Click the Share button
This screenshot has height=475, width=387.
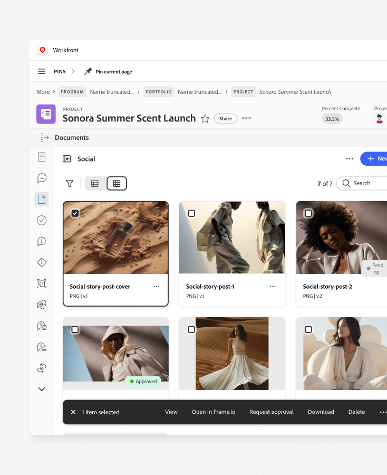coord(226,118)
